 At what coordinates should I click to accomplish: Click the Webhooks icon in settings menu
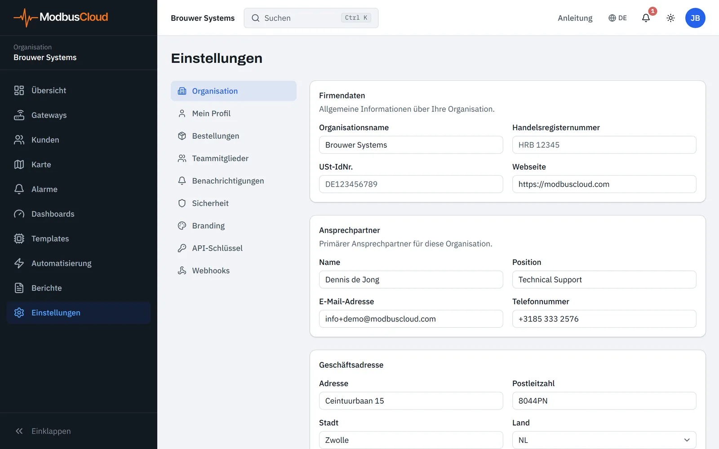(182, 270)
